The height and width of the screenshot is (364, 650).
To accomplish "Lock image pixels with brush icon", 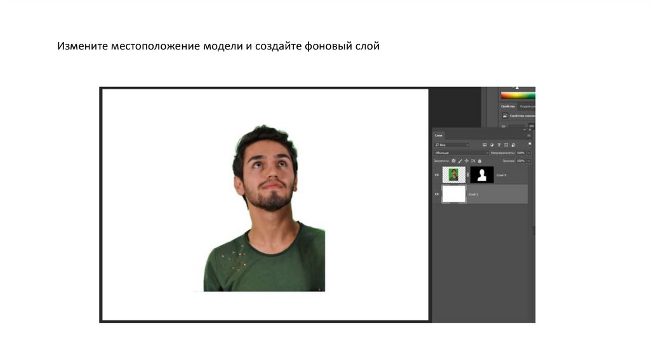I will (x=460, y=160).
